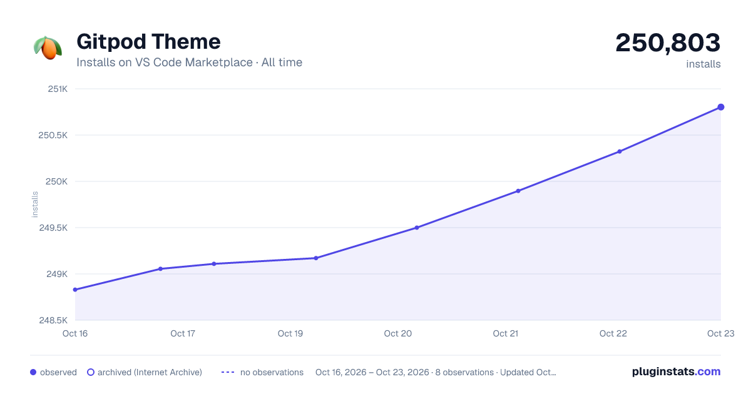The height and width of the screenshot is (394, 751).
Task: Click the Oct 16 x-axis label
Action: (x=75, y=333)
